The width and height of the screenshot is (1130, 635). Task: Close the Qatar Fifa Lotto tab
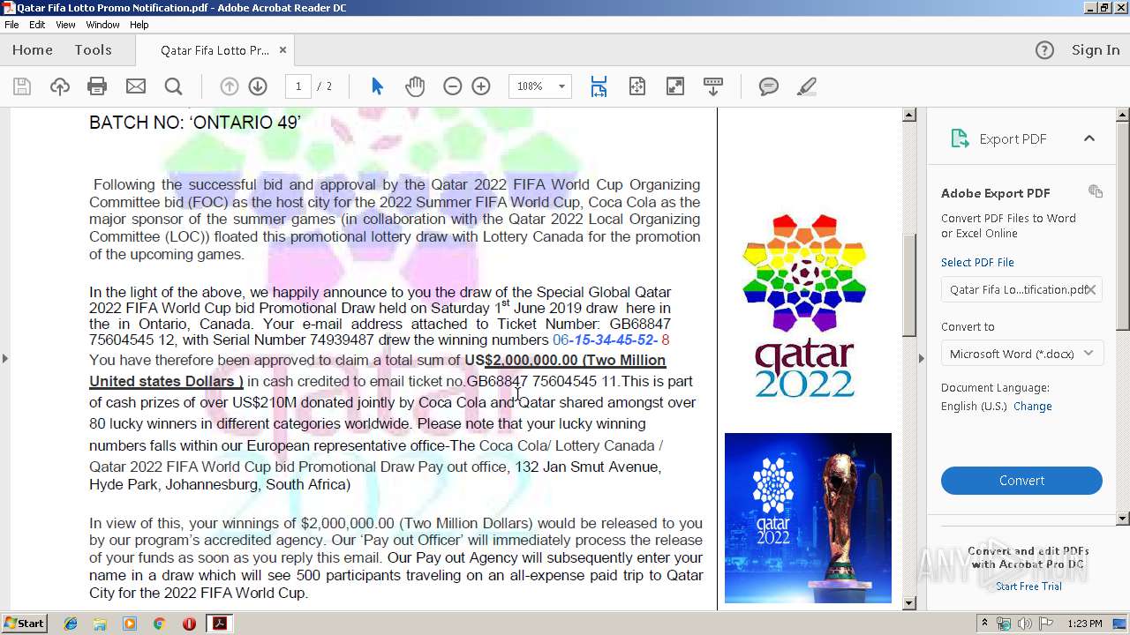pos(282,50)
